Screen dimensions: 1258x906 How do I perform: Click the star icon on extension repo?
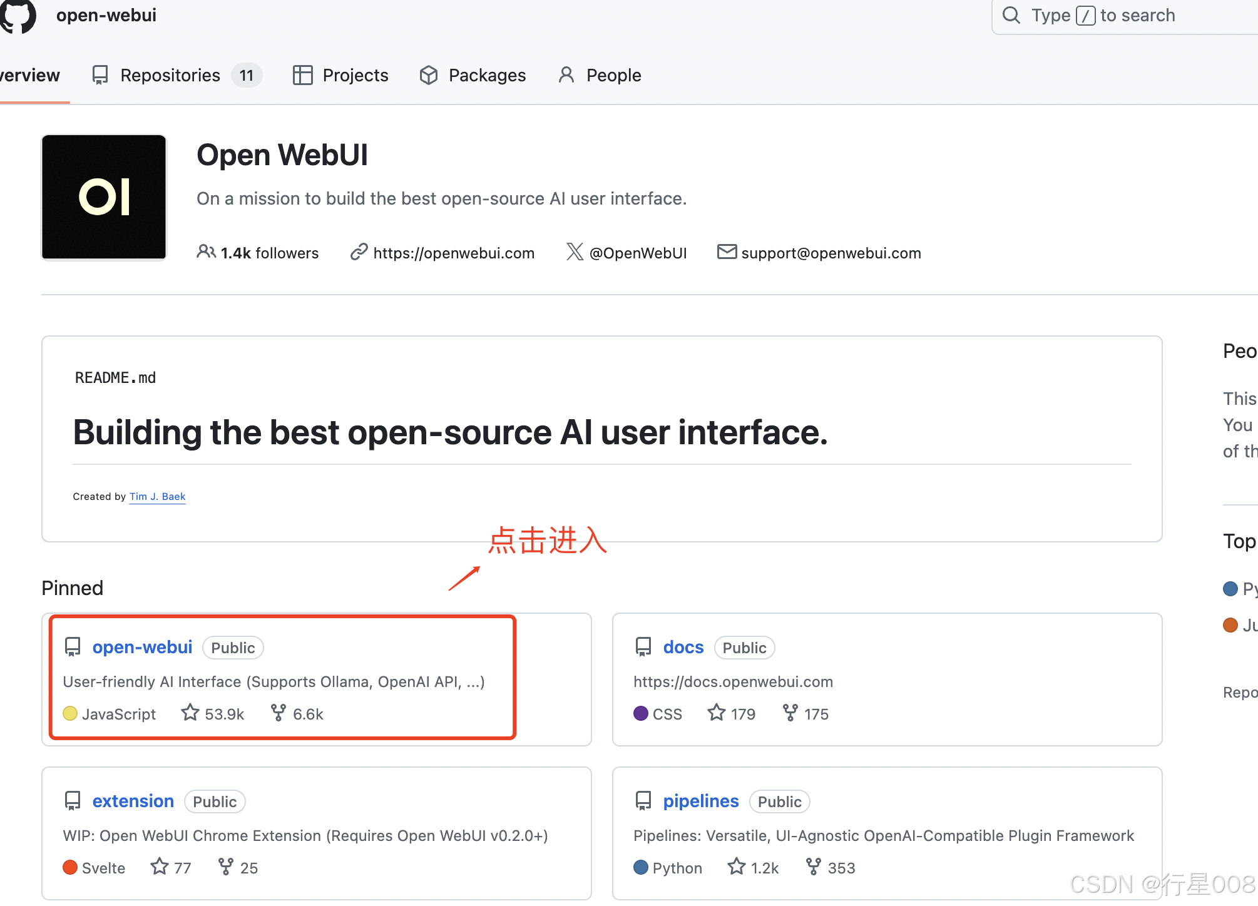pyautogui.click(x=160, y=867)
